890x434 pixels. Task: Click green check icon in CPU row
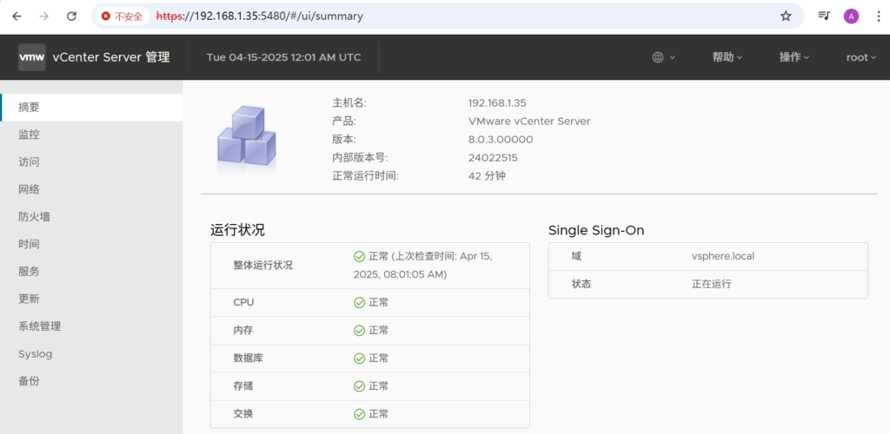tap(359, 303)
